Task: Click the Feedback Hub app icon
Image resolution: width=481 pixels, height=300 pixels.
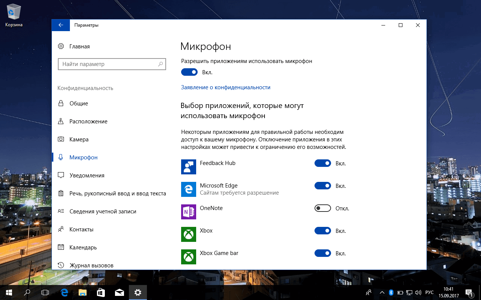Action: (189, 167)
